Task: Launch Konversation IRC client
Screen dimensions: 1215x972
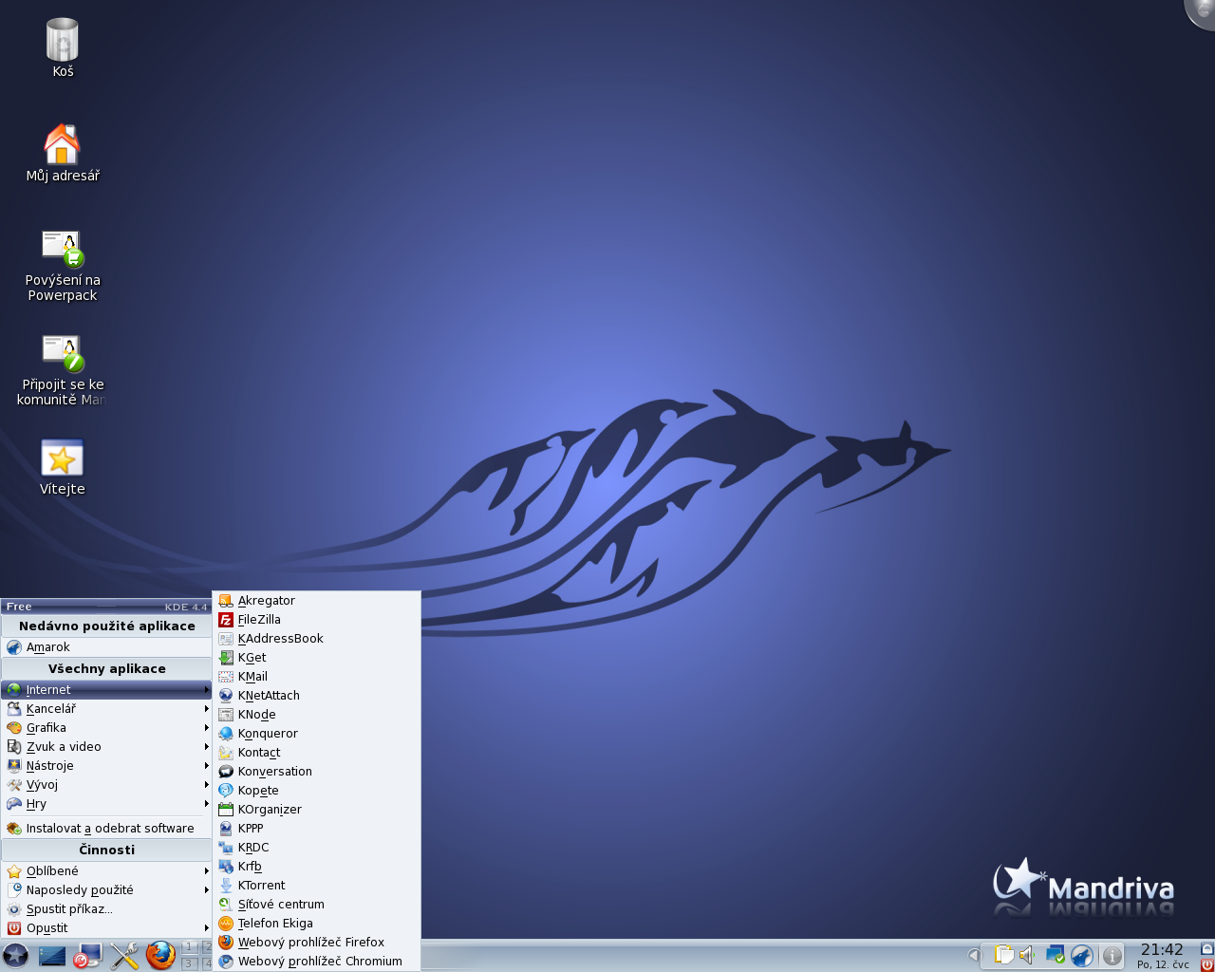Action: point(316,772)
